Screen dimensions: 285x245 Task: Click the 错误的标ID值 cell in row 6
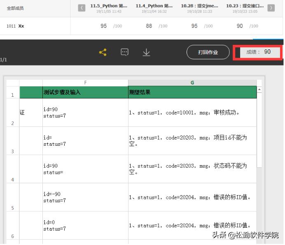coord(192,225)
